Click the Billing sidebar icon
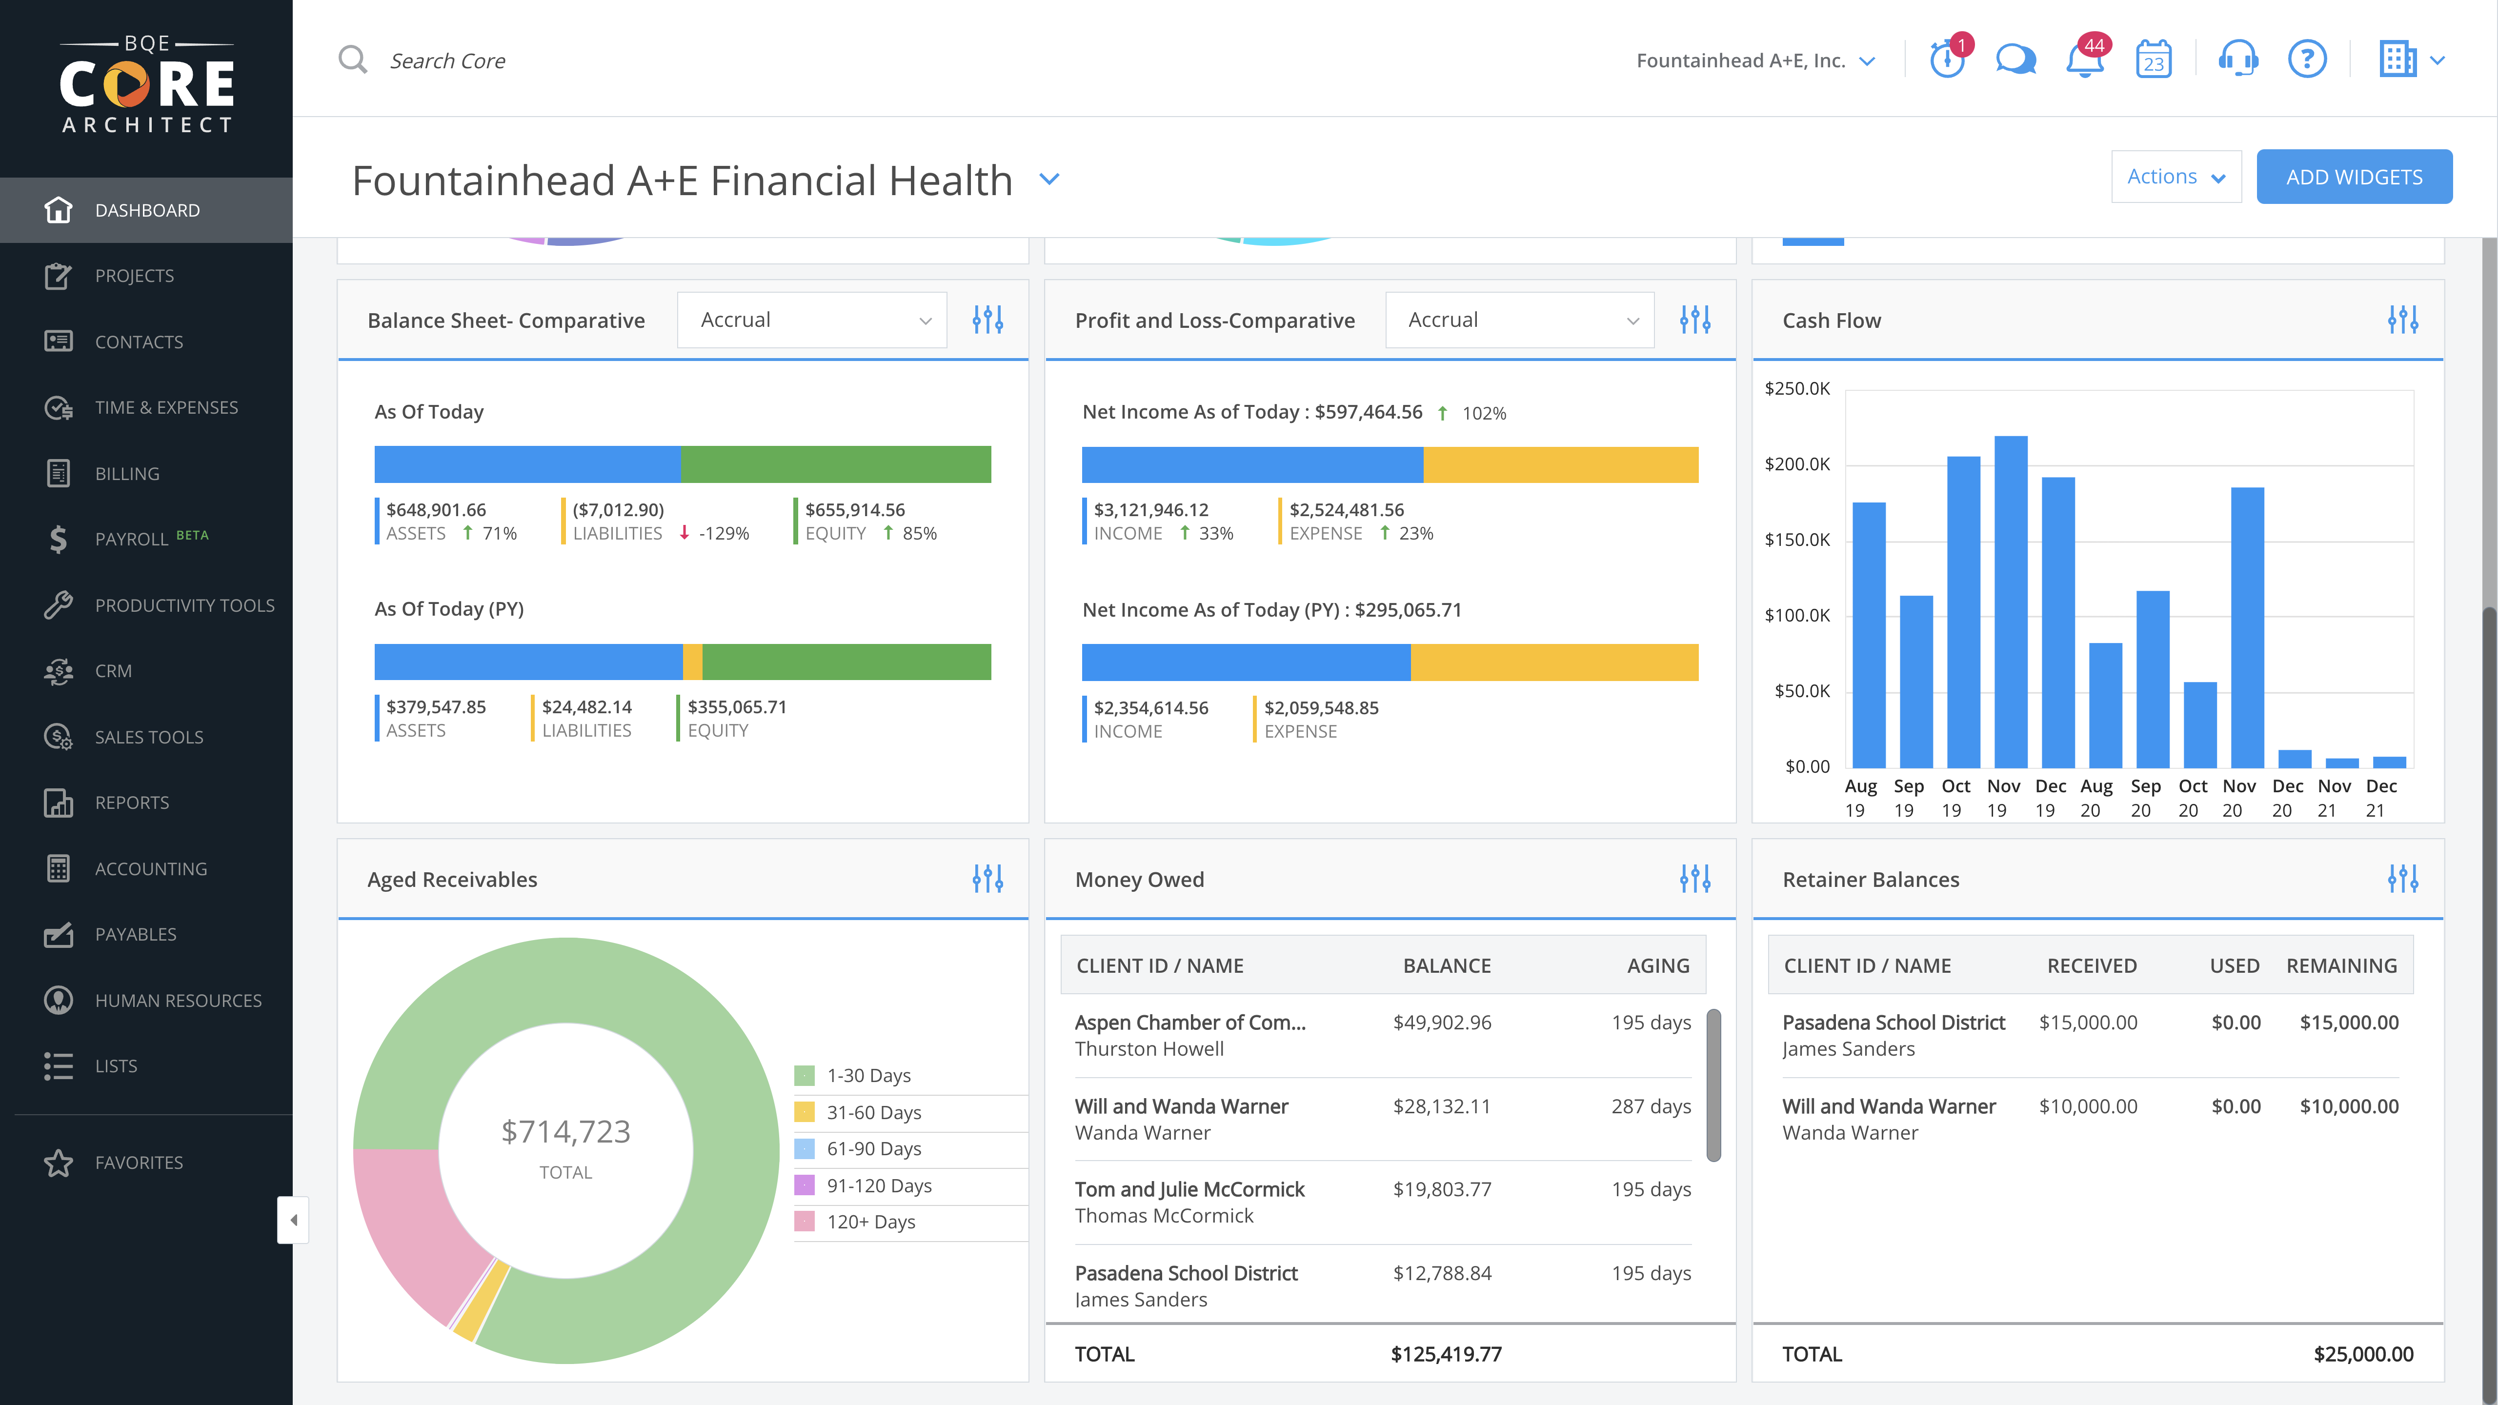This screenshot has width=2498, height=1405. pyautogui.click(x=58, y=473)
